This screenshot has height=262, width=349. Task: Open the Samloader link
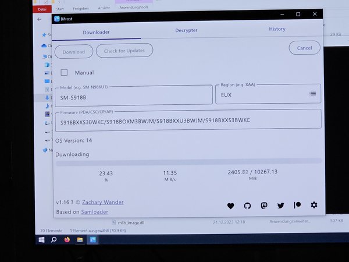[95, 212]
